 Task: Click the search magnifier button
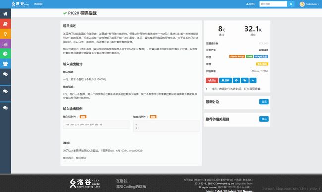(x=291, y=4)
